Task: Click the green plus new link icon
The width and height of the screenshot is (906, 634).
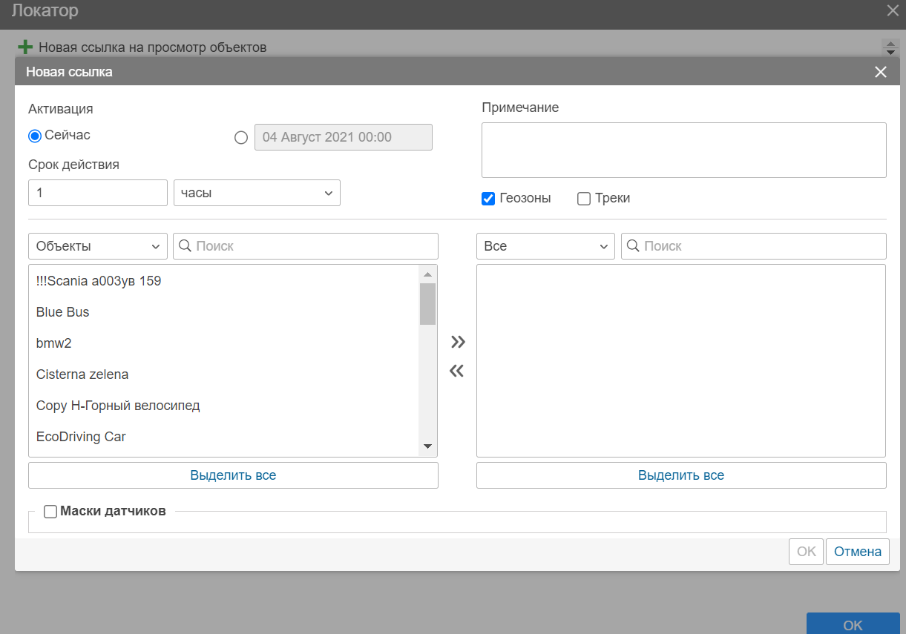Action: tap(25, 47)
